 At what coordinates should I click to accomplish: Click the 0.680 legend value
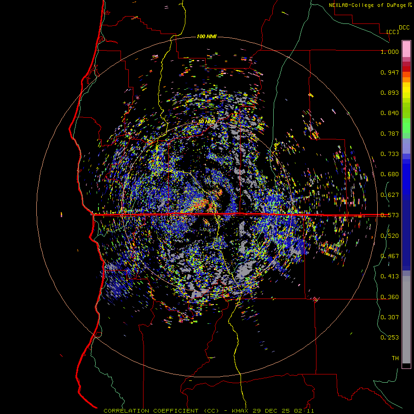coord(390,174)
